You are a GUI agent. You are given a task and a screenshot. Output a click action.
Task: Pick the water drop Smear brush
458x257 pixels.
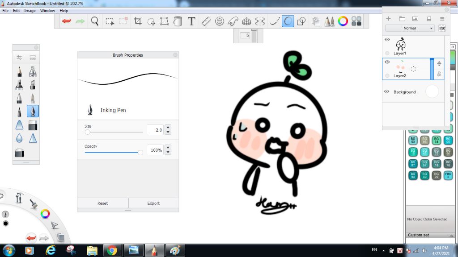pyautogui.click(x=19, y=138)
